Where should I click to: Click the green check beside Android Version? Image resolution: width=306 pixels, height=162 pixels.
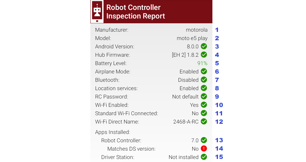point(204,46)
